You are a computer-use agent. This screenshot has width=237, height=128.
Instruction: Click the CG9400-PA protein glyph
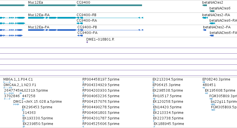pos(80,36)
